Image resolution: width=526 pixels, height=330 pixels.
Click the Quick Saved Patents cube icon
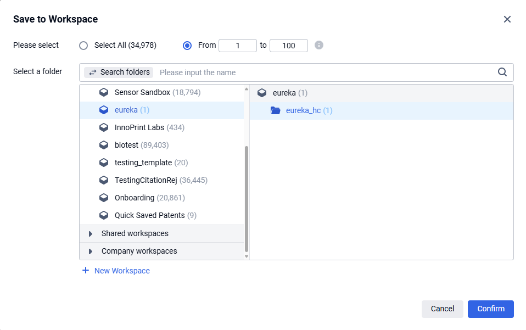click(x=104, y=215)
